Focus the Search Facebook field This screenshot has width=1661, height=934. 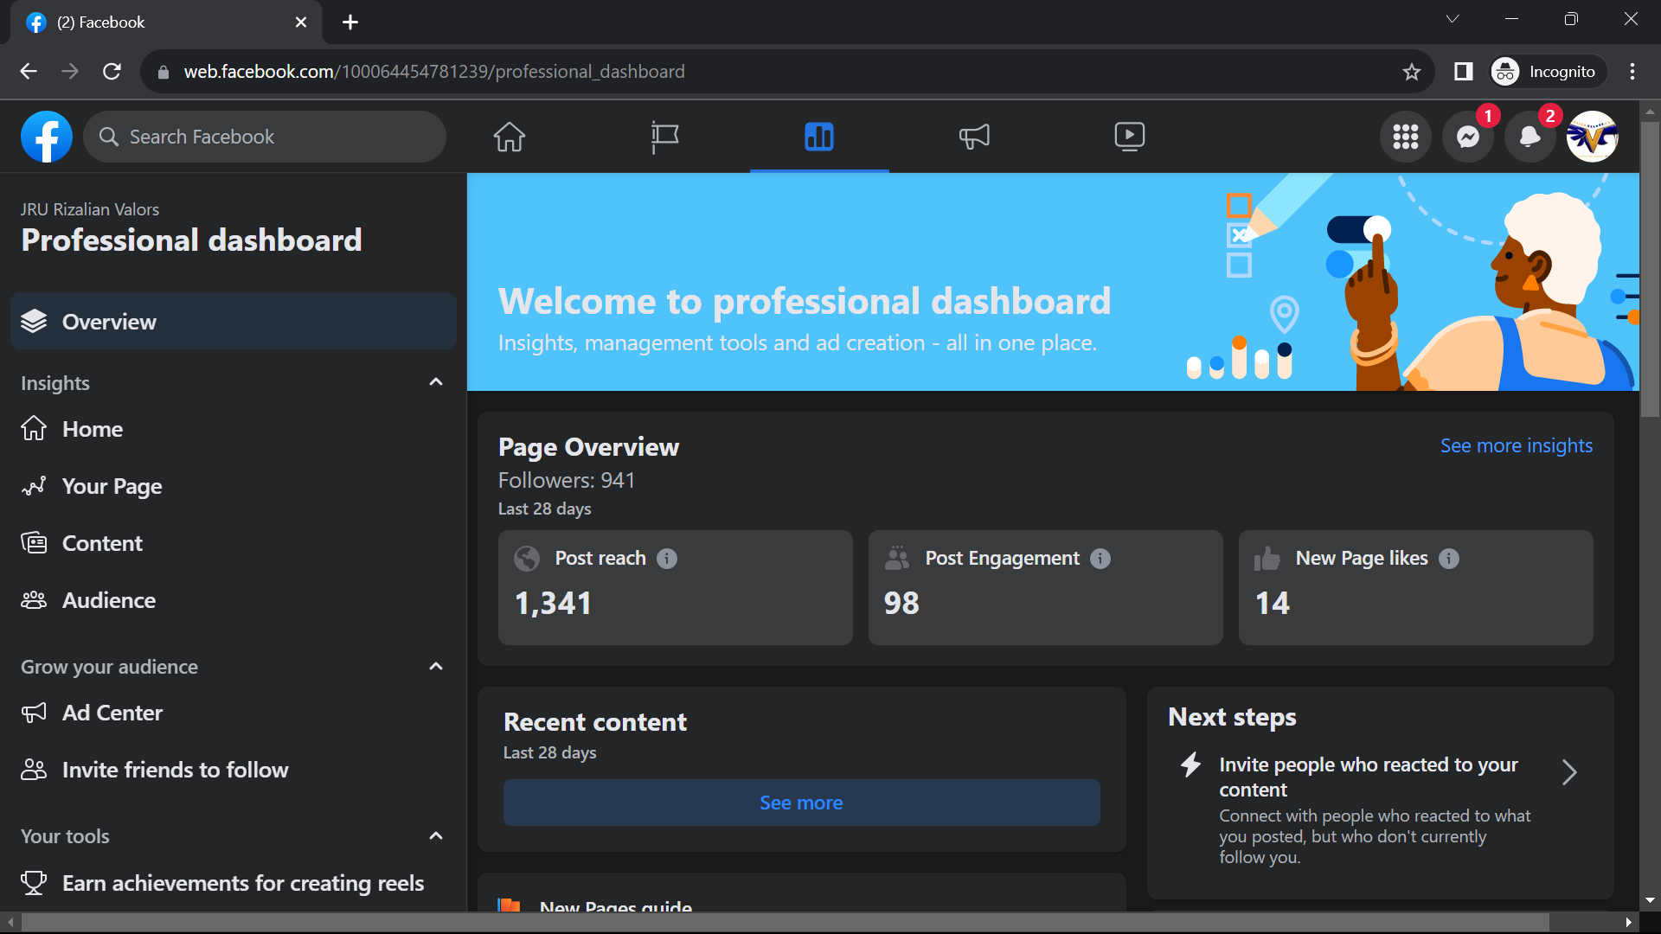tap(265, 137)
